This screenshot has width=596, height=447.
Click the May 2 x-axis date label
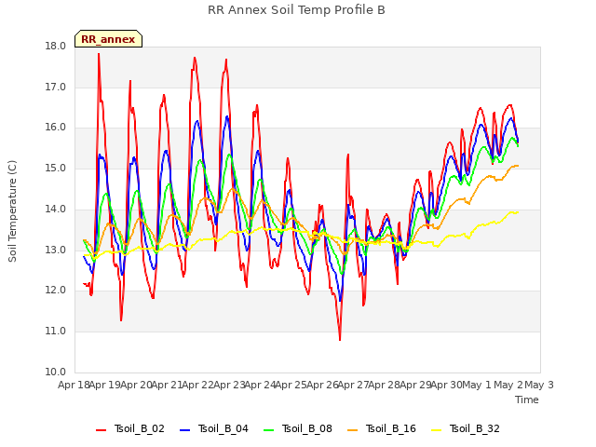pos(508,385)
